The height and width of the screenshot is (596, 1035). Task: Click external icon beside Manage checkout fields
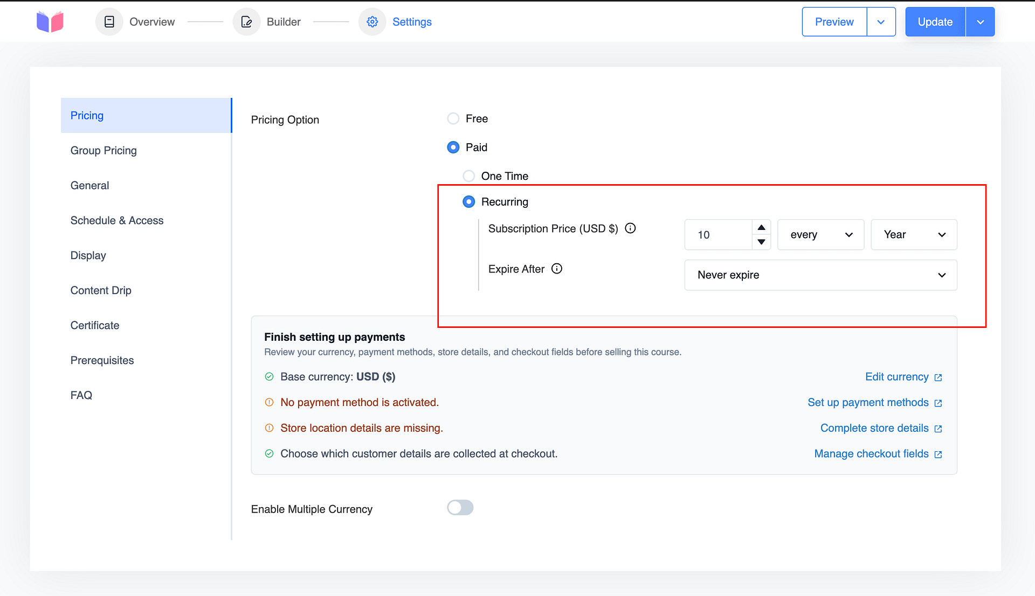(938, 454)
